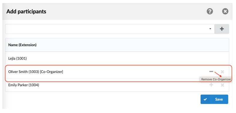Click the [Co-Organizer] tag next to Oliver
This screenshot has width=236, height=113.
pyautogui.click(x=51, y=72)
